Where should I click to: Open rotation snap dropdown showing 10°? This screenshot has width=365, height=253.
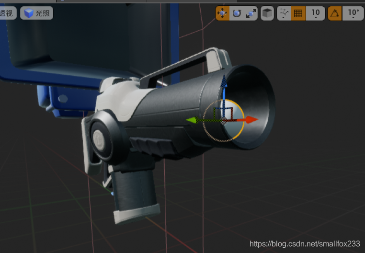point(354,13)
